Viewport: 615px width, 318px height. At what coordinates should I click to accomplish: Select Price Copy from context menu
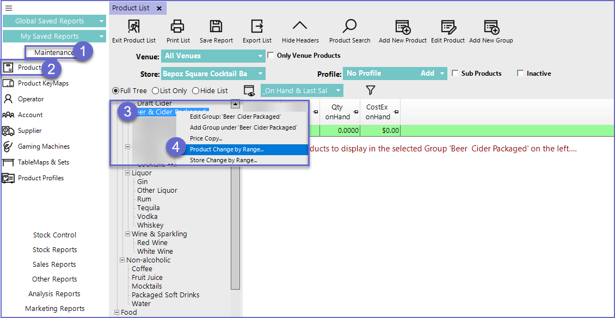point(206,138)
